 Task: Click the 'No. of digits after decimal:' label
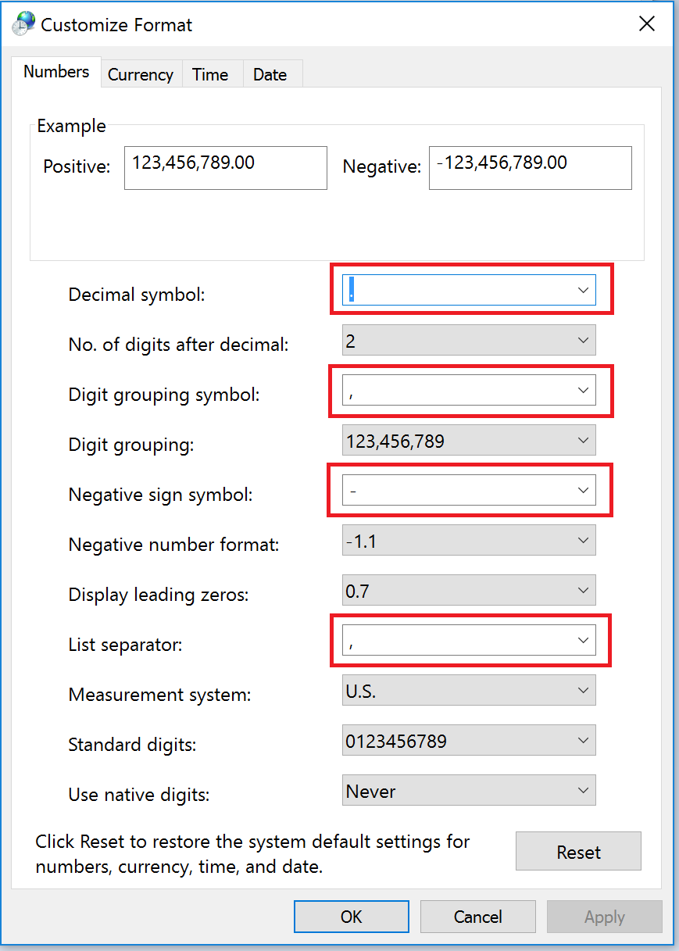tap(179, 345)
